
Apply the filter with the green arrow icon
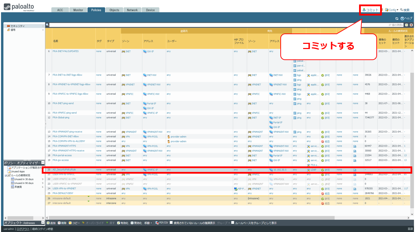coord(407,25)
